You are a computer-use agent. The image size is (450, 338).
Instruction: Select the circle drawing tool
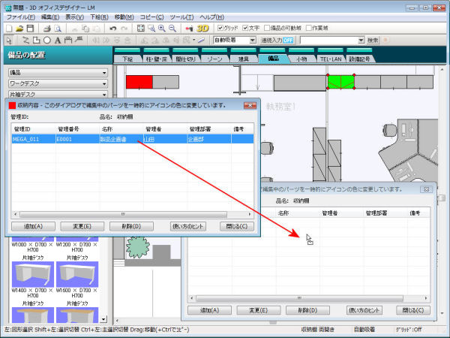click(x=47, y=40)
